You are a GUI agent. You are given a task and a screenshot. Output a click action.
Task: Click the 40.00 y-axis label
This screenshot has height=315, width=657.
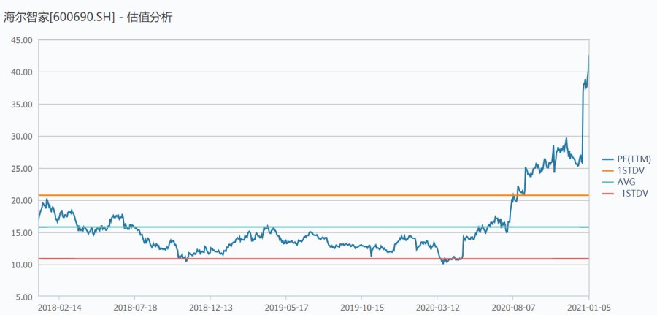pos(22,72)
